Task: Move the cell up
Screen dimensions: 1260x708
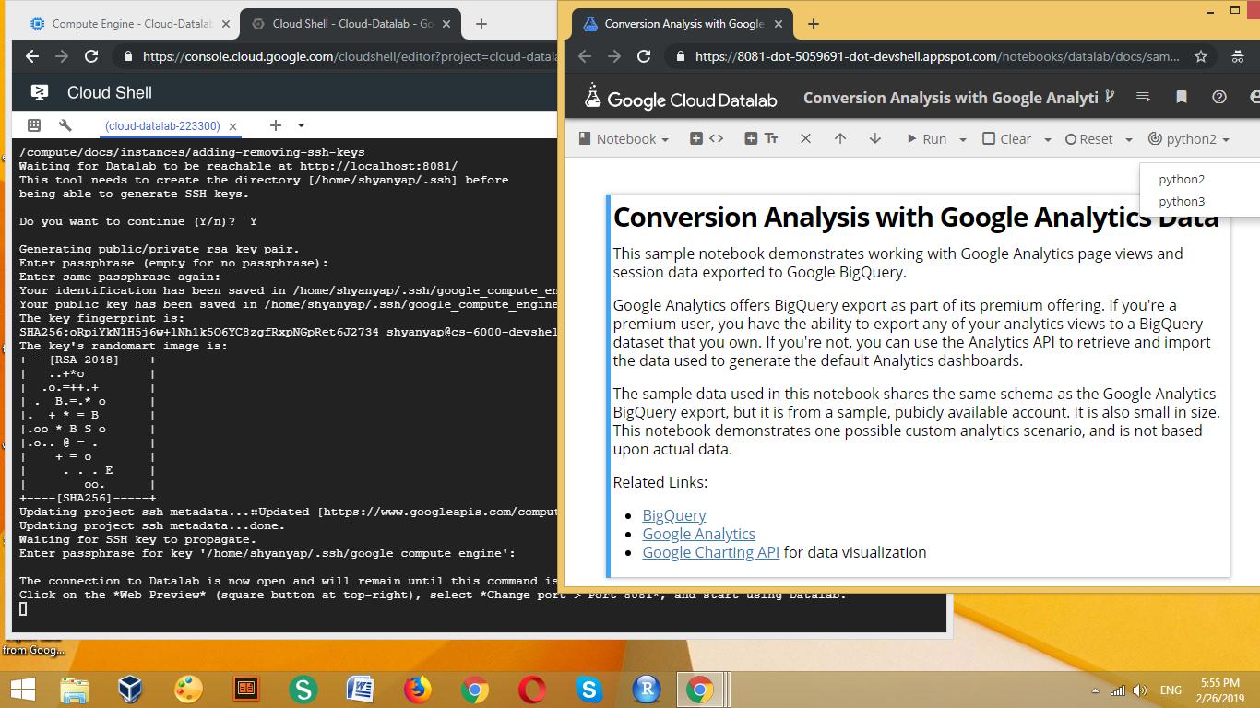Action: [x=839, y=139]
